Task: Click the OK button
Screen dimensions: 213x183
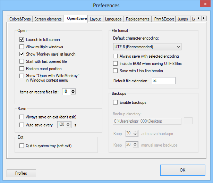Action: (x=182, y=170)
